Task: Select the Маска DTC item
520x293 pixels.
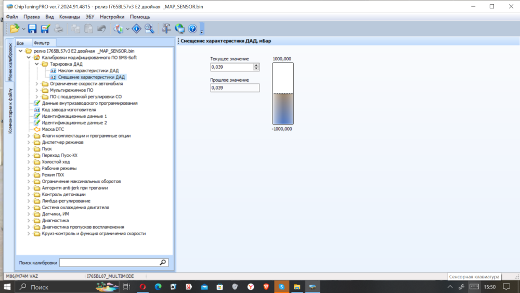Action: click(x=53, y=130)
